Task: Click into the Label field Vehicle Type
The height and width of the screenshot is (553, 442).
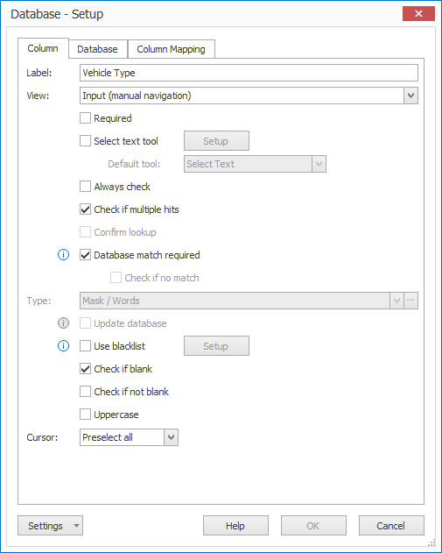Action: coord(249,73)
